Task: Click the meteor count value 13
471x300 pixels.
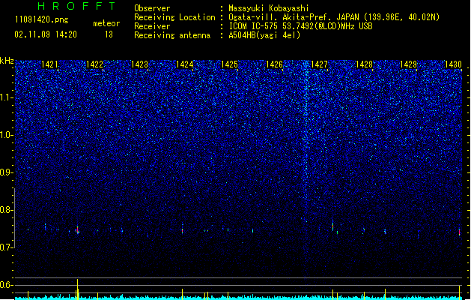Action: tap(109, 34)
